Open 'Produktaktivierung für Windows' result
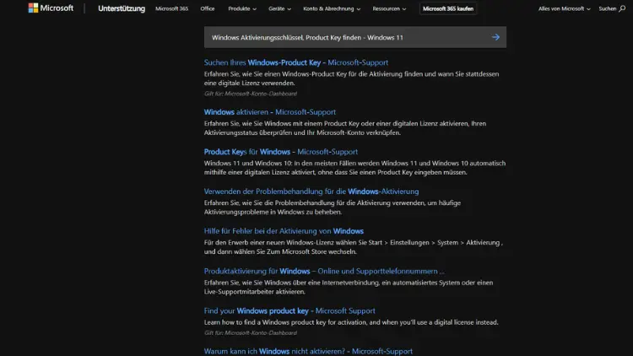Image resolution: width=633 pixels, height=356 pixels. coord(324,271)
